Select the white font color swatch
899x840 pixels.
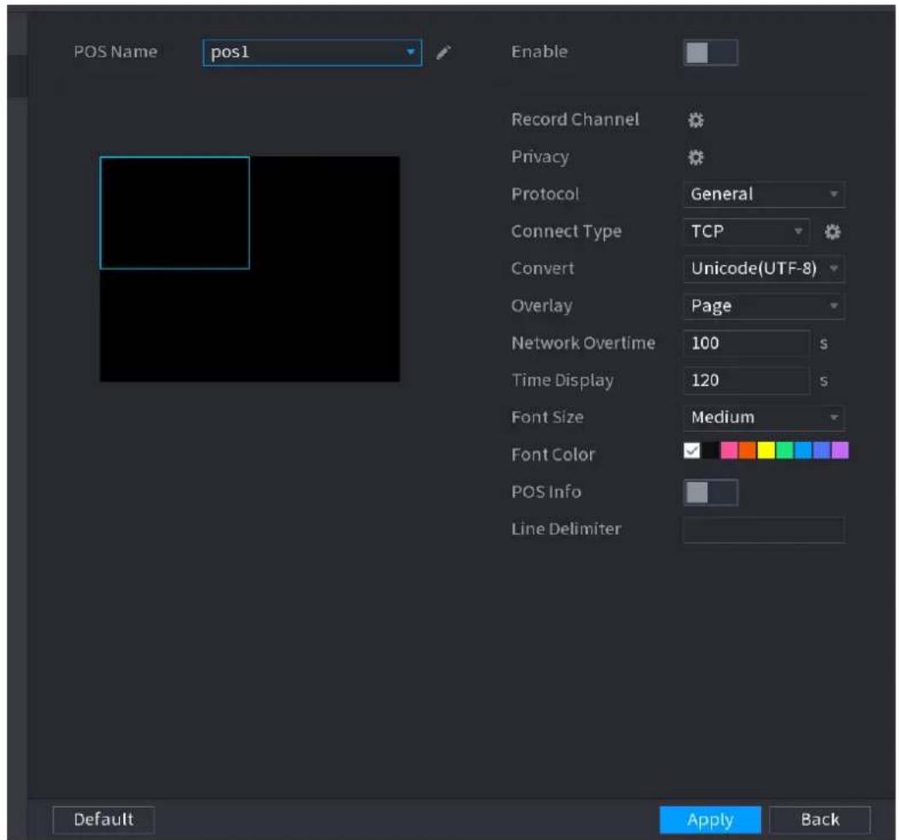(692, 451)
